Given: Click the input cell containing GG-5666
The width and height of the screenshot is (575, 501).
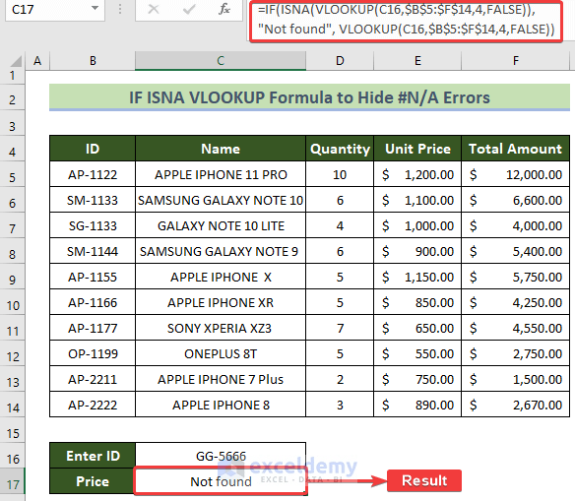Looking at the screenshot, I should [221, 456].
